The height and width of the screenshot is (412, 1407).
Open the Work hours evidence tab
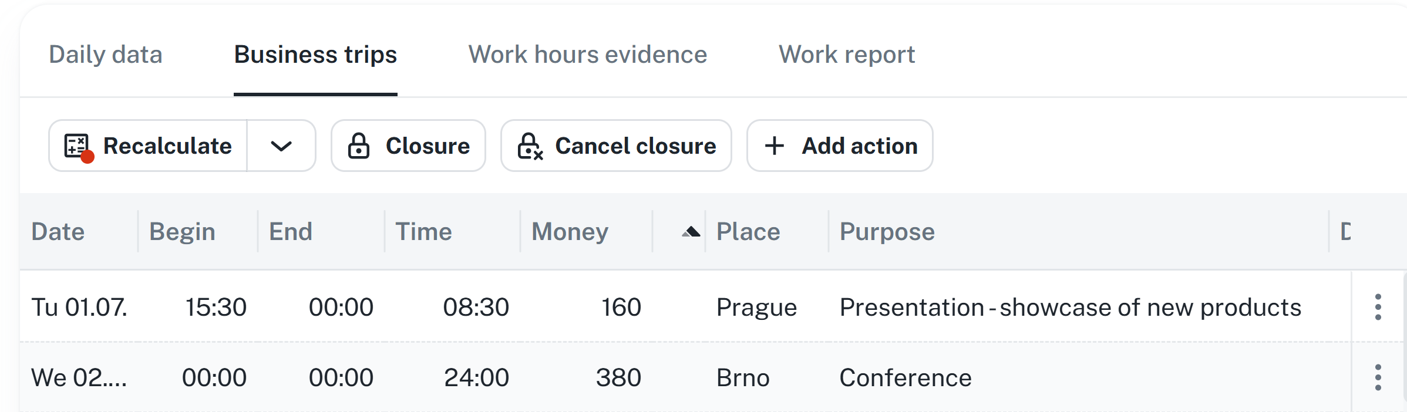[587, 55]
